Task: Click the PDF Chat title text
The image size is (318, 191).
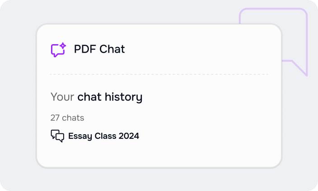Action: 99,49
